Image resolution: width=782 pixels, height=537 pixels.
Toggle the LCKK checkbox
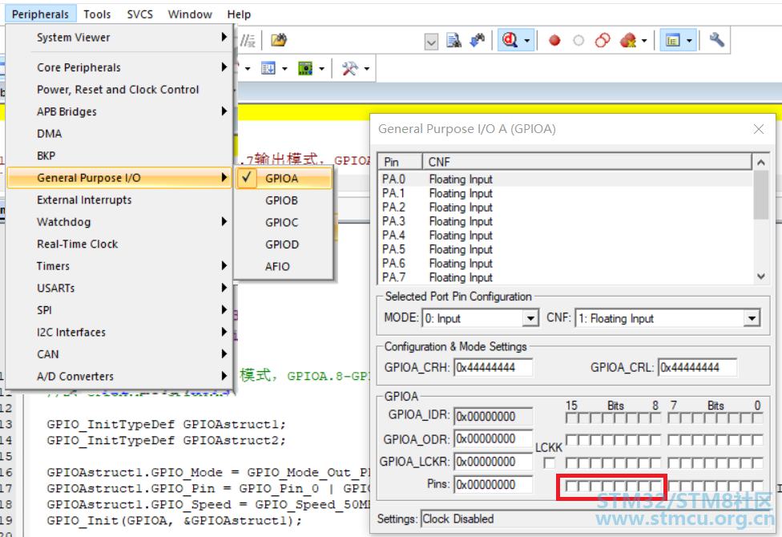(549, 462)
